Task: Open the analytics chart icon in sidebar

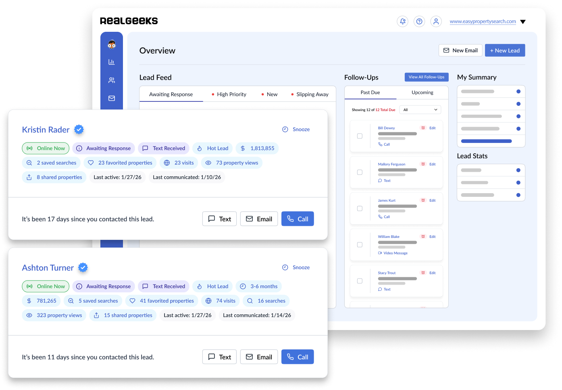Action: (x=112, y=62)
